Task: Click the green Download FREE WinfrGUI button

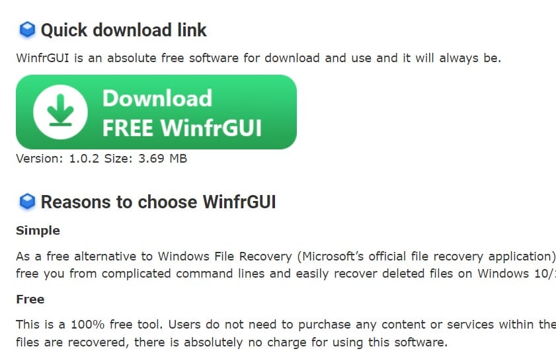Action: pyautogui.click(x=157, y=112)
